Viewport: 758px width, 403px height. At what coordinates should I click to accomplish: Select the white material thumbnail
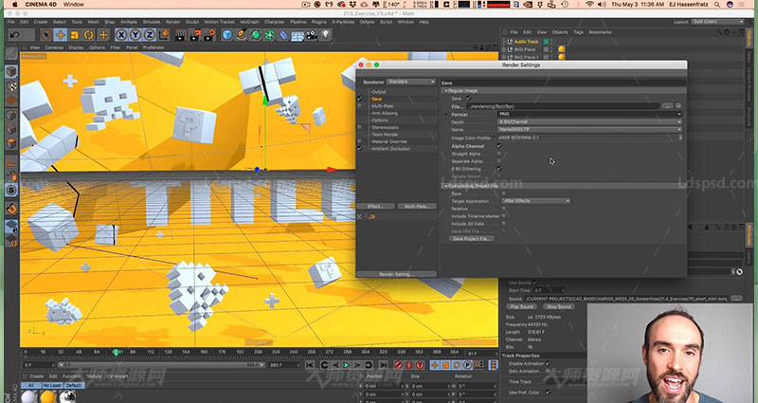coord(28,396)
